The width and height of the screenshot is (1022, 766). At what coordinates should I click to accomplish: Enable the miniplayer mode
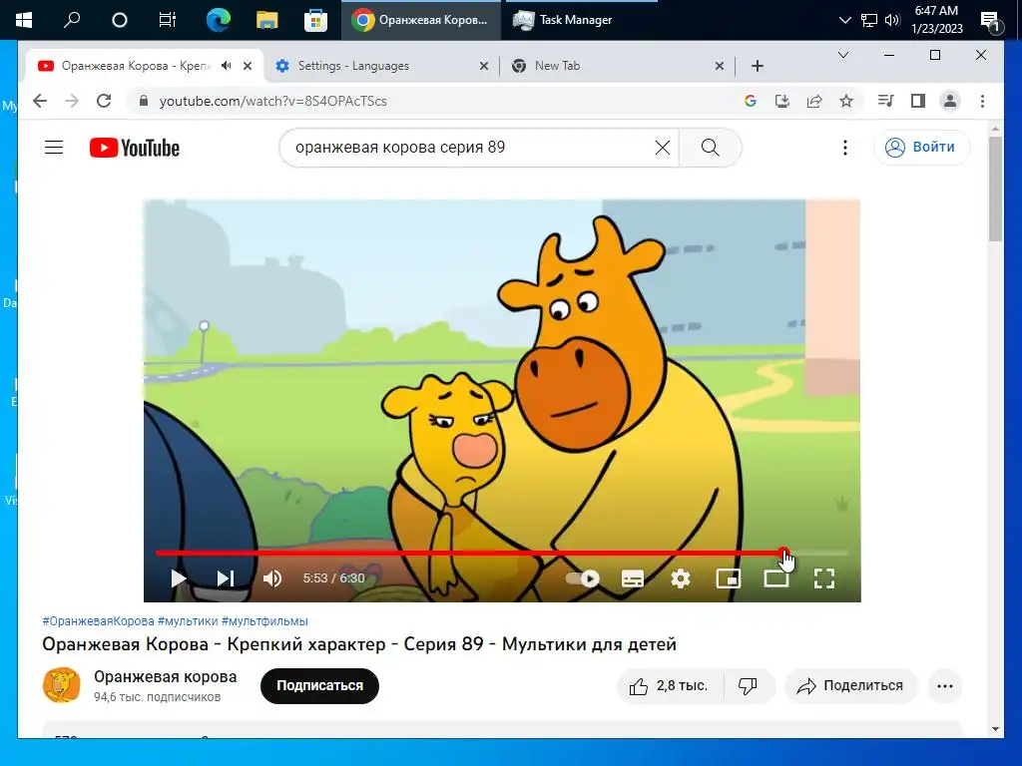(729, 578)
